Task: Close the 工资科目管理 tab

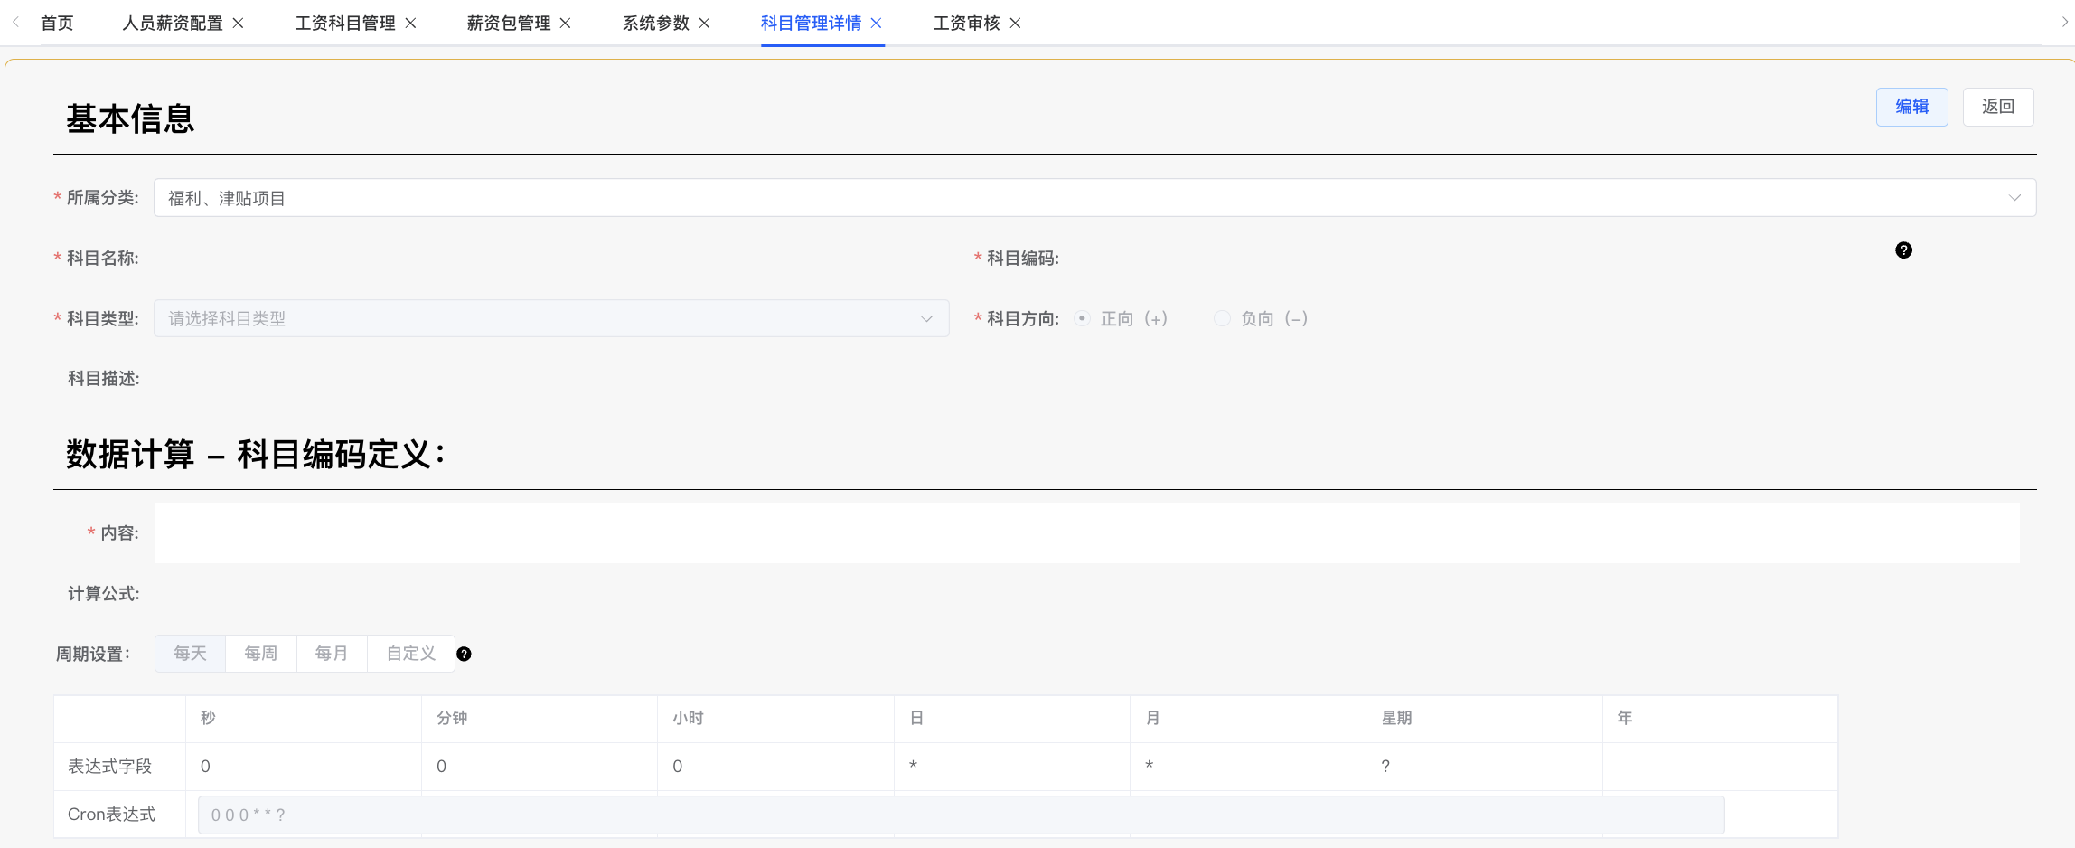Action: (x=410, y=23)
